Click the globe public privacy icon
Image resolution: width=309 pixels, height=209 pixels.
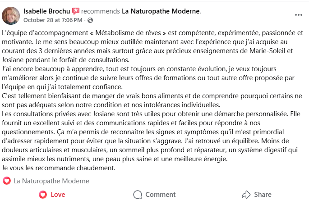90,20
